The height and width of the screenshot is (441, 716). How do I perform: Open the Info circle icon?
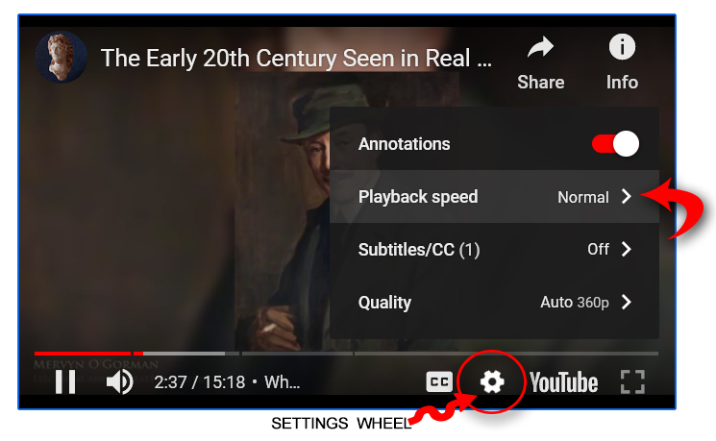pyautogui.click(x=622, y=47)
